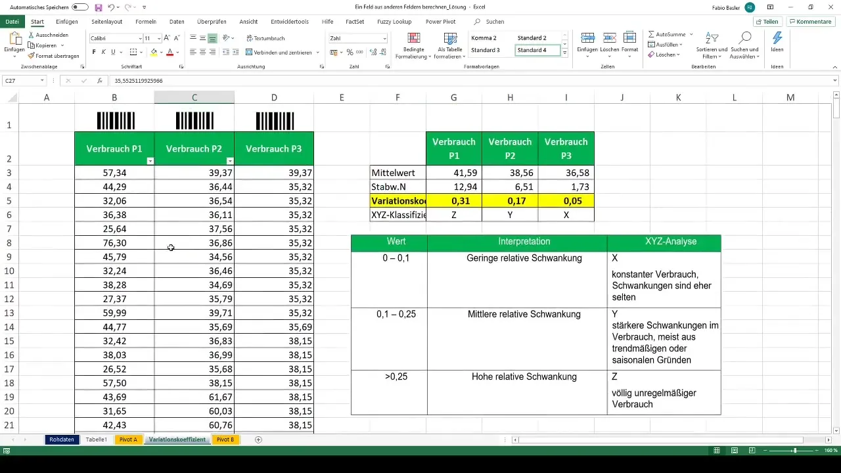Open Bedingte Formatierung
The width and height of the screenshot is (841, 473).
[413, 46]
